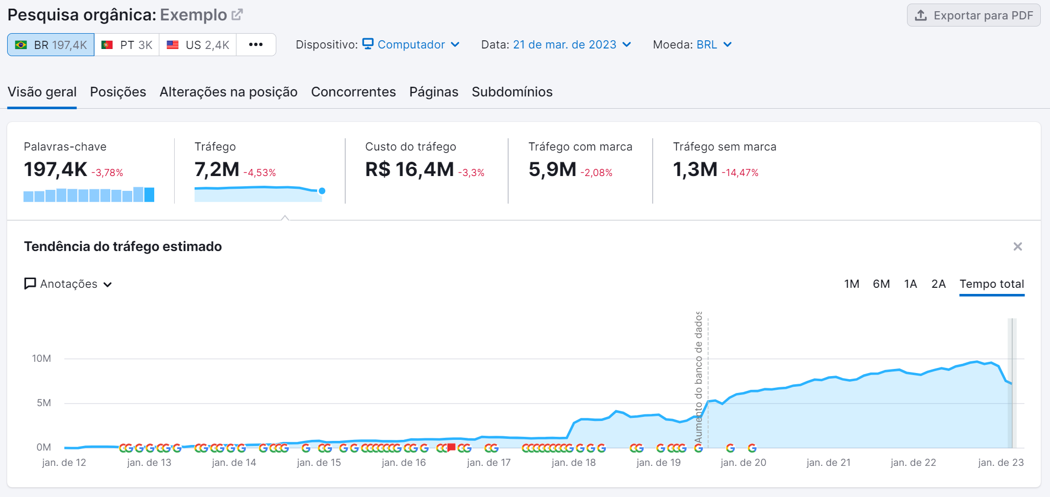The height and width of the screenshot is (497, 1050).
Task: Open the Exemplo domain external link
Action: [235, 15]
